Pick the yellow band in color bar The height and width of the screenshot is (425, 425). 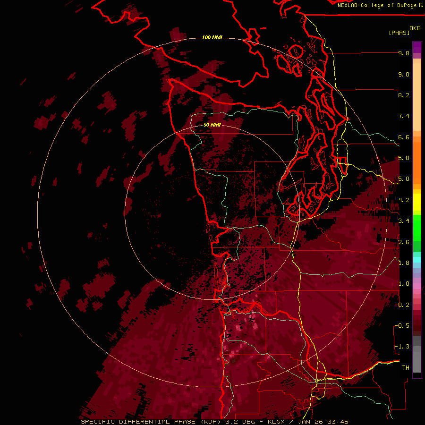(x=417, y=202)
